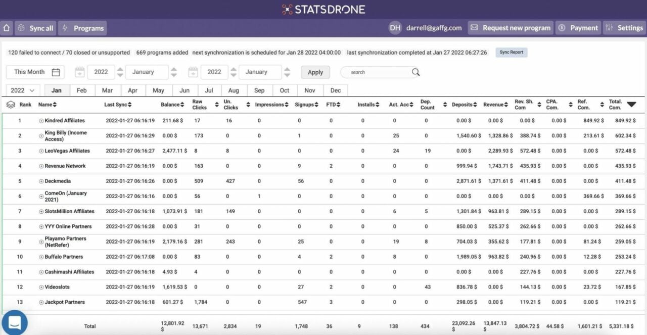Select the Oct month tab
Screen dimensions: 647x335
click(285, 90)
